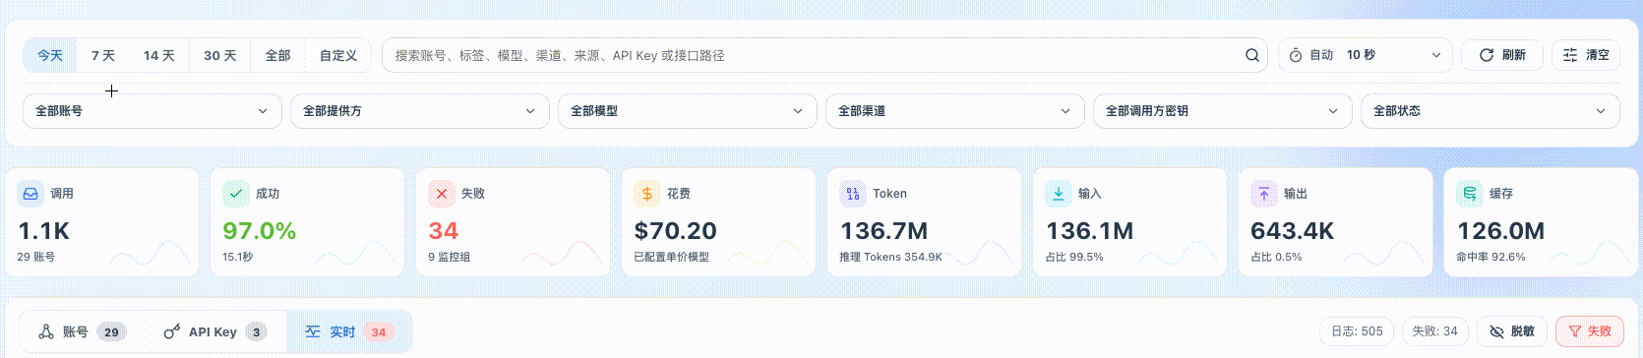Select the 7 天 time range

[103, 56]
